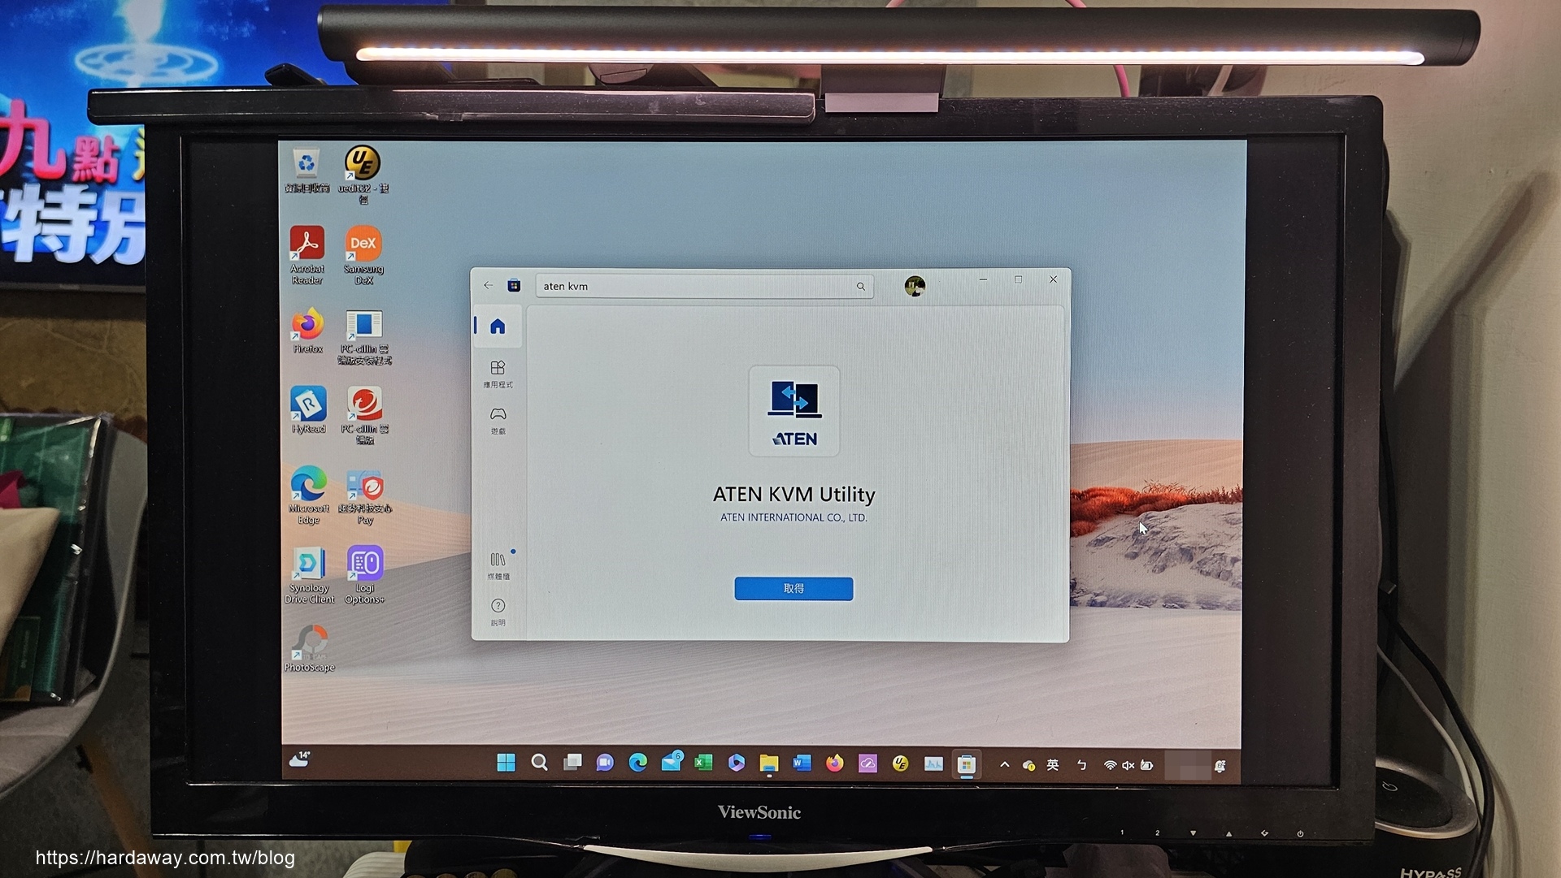
Task: Click the ATEN KVM Utility app logo
Action: click(794, 411)
